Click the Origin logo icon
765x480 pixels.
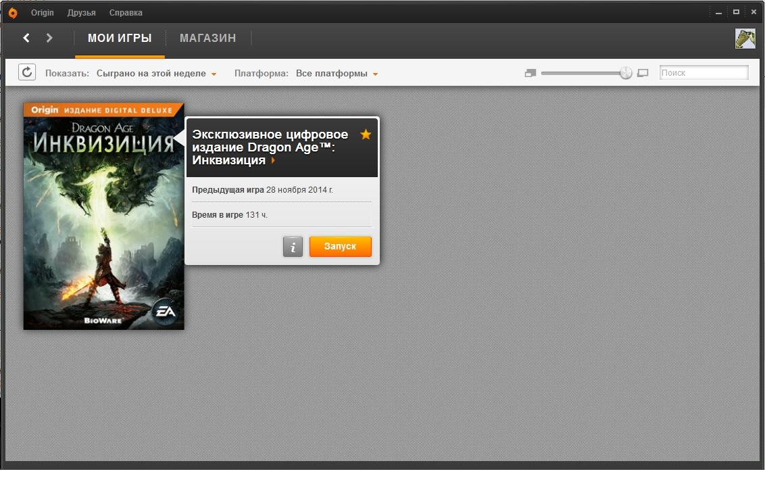[13, 13]
